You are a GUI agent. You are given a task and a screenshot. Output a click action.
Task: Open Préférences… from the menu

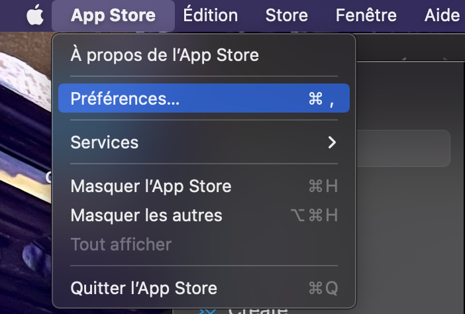coord(125,99)
